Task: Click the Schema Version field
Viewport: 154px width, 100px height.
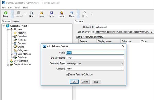Action: [x=124, y=32]
